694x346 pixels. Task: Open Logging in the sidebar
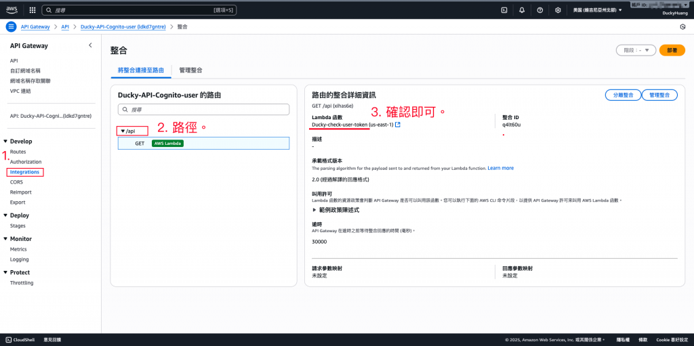point(19,260)
